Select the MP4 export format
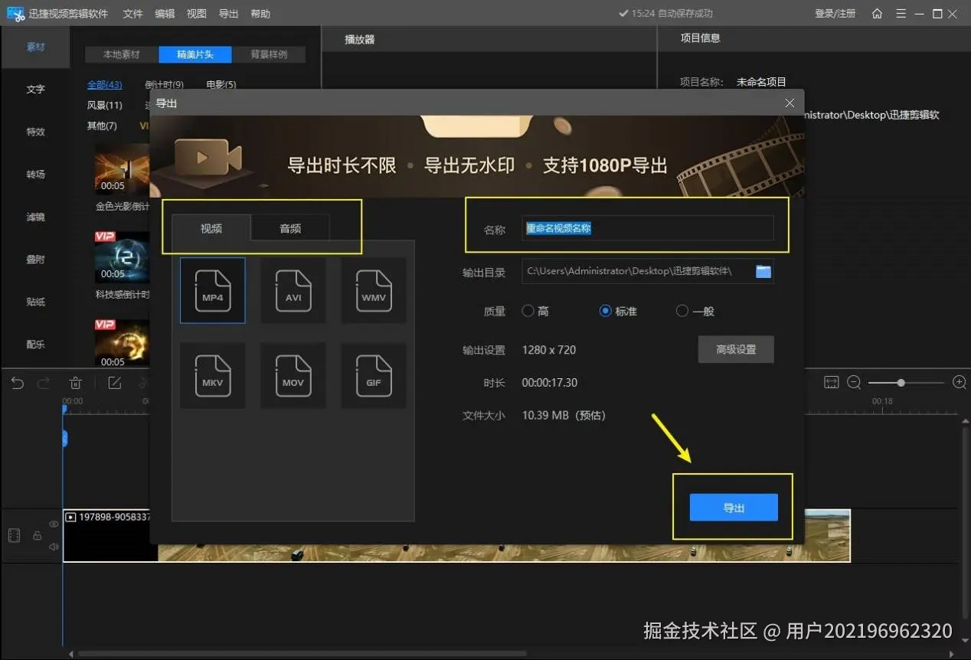 tap(213, 290)
